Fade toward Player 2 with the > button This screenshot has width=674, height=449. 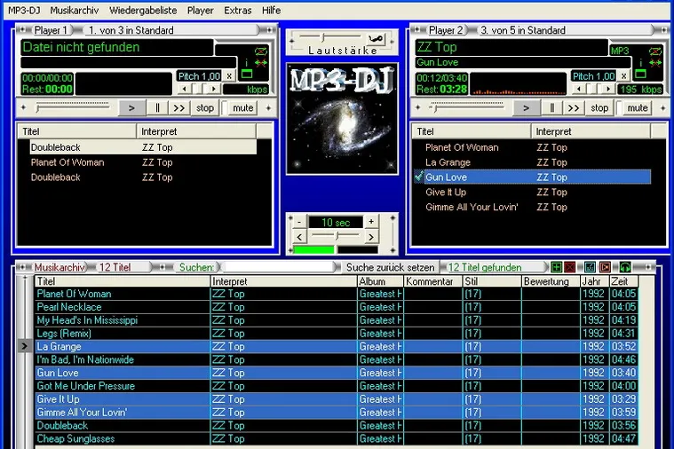(x=371, y=237)
